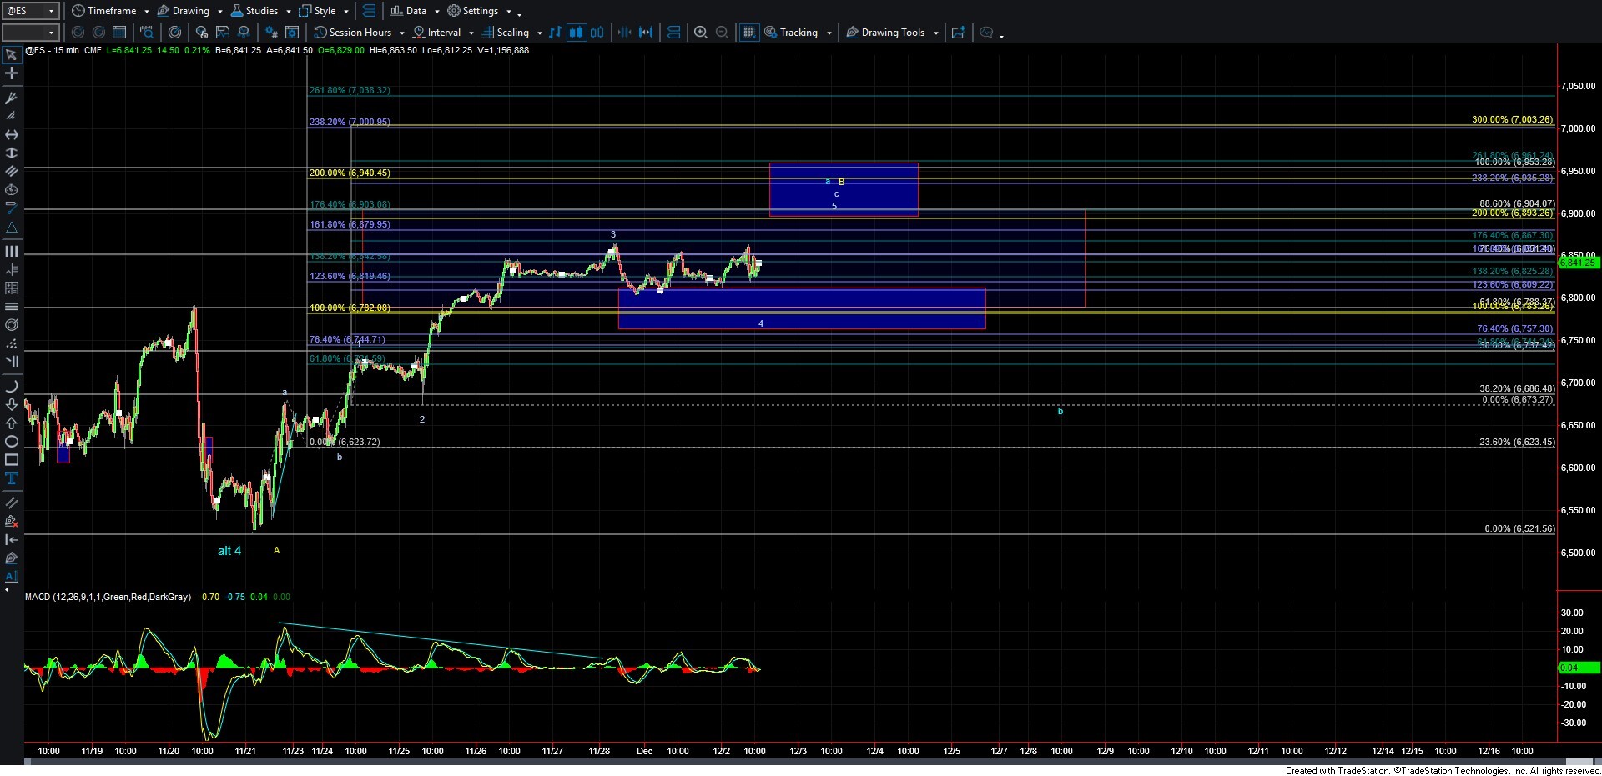
Task: Click the zoom out magnifier icon
Action: pyautogui.click(x=723, y=33)
